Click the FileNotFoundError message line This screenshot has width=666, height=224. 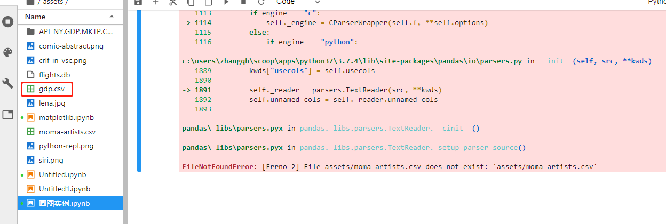(x=390, y=167)
